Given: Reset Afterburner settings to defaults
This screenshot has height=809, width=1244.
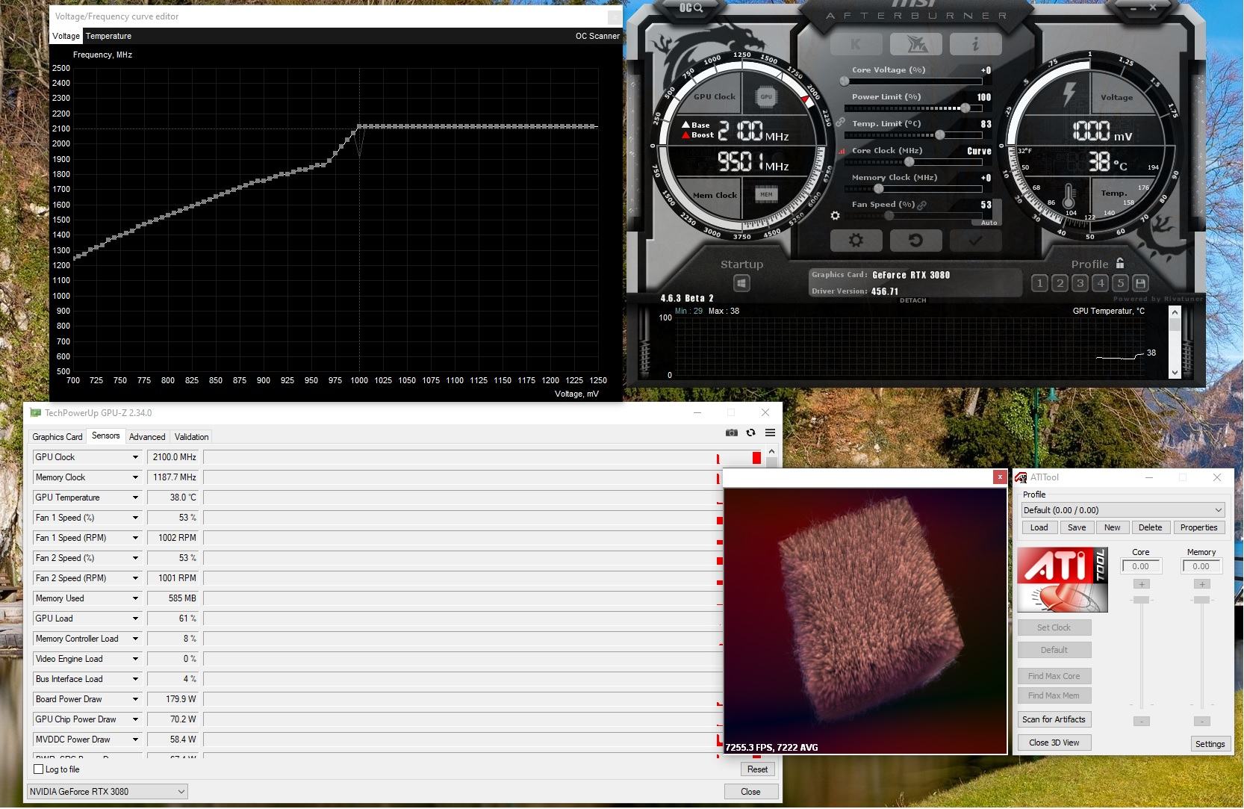Looking at the screenshot, I should pos(915,241).
